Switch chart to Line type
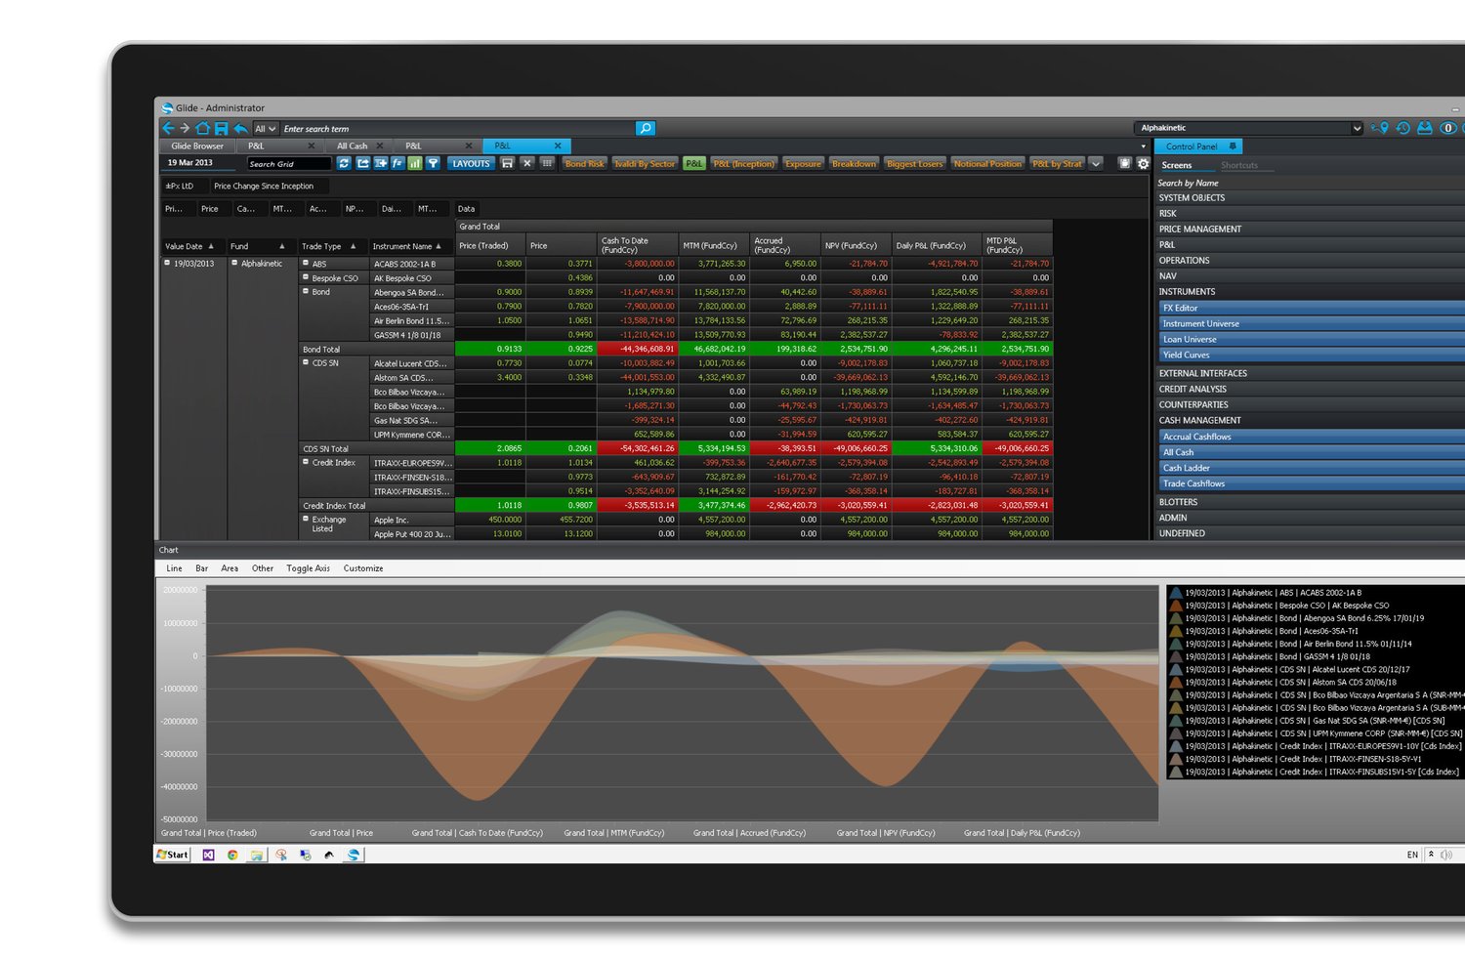 point(174,568)
